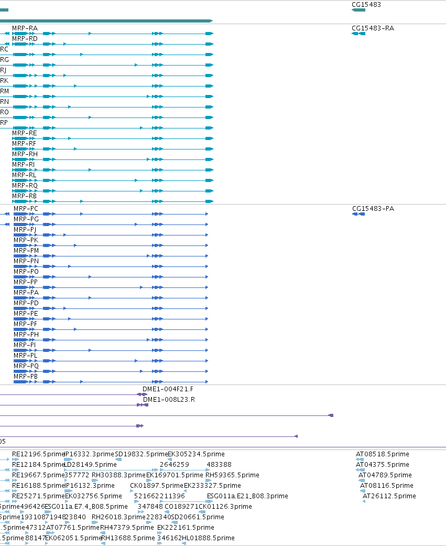
Task: Select the MRP-PA protein label
Action: [26, 293]
